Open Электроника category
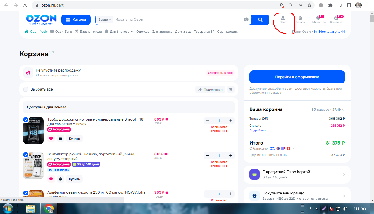This screenshot has height=214, width=374. tap(162, 32)
